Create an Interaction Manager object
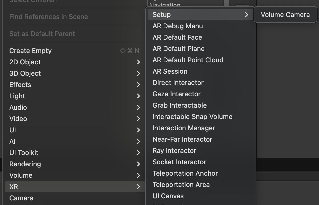This screenshot has height=205, width=319. click(x=184, y=128)
